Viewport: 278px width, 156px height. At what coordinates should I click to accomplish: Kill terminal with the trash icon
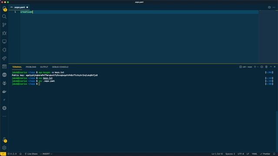[266, 67]
